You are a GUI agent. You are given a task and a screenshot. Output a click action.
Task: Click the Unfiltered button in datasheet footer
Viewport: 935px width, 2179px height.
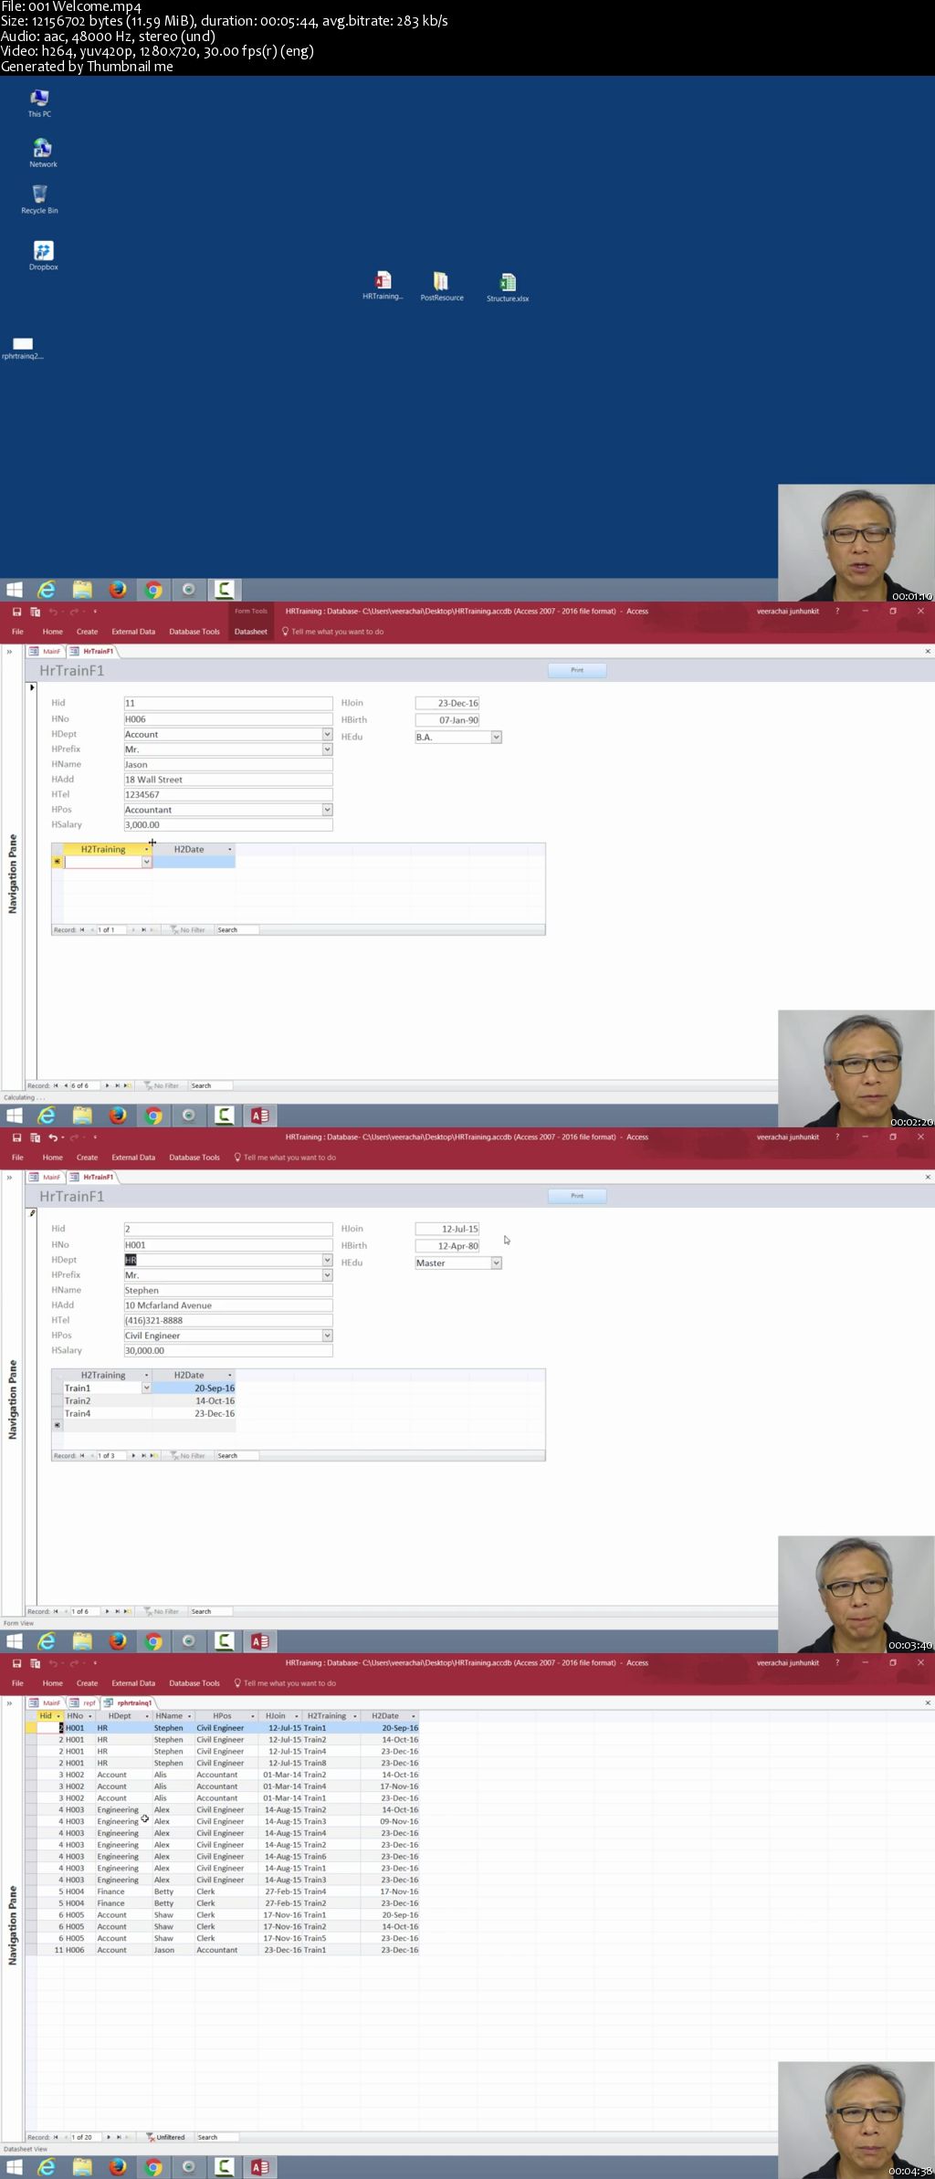(x=166, y=2137)
